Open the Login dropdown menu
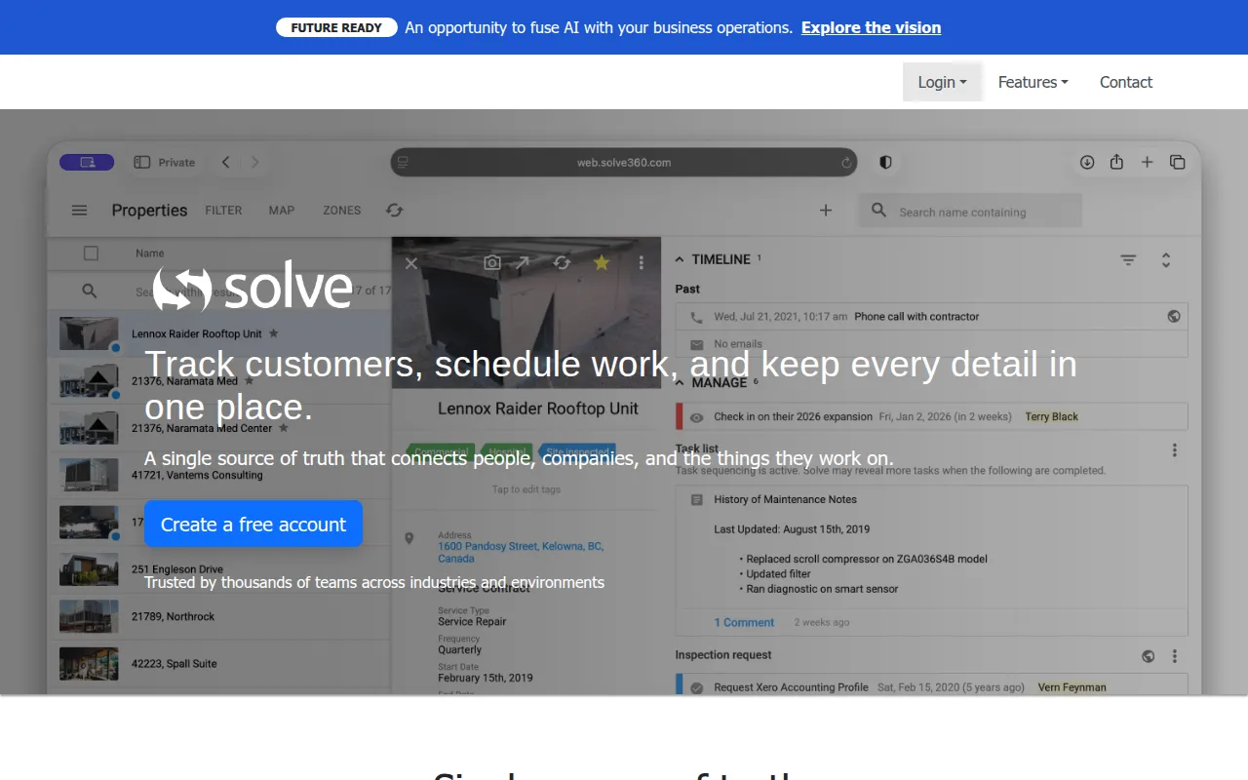The height and width of the screenshot is (780, 1248). click(x=942, y=82)
